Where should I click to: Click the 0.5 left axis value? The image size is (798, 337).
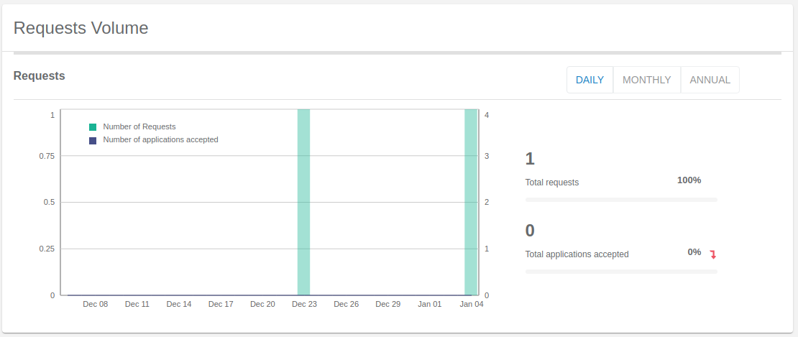[49, 203]
